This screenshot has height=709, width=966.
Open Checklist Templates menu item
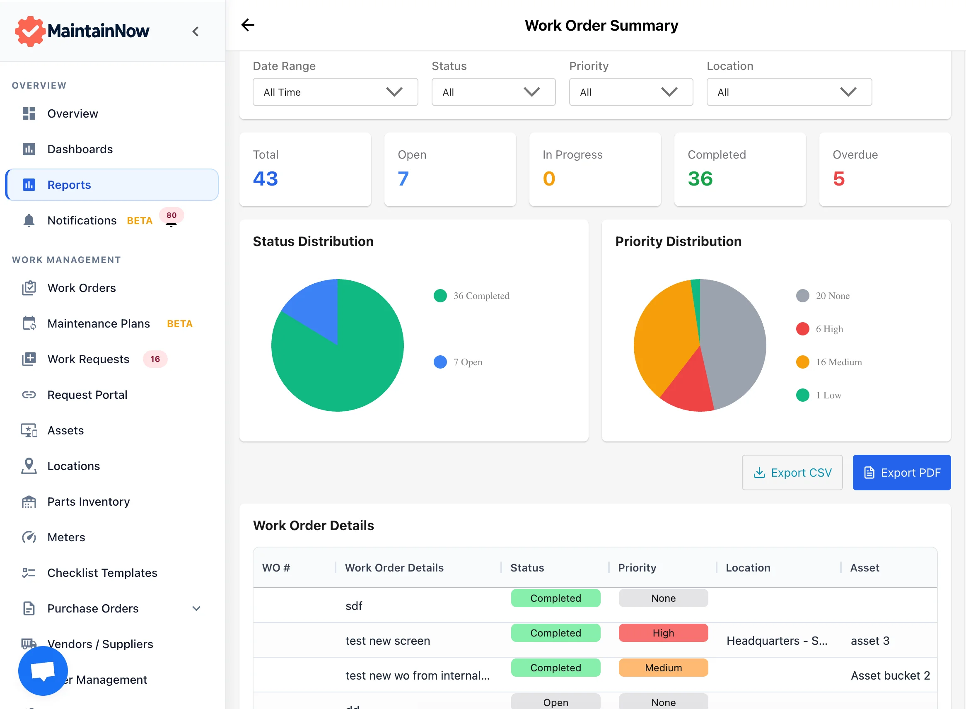[102, 573]
